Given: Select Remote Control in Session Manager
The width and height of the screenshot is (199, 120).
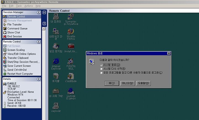Looking at the screenshot, I should click(x=22, y=17).
